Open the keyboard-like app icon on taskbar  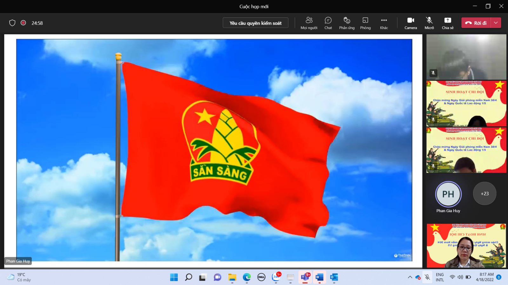pyautogui.click(x=290, y=277)
